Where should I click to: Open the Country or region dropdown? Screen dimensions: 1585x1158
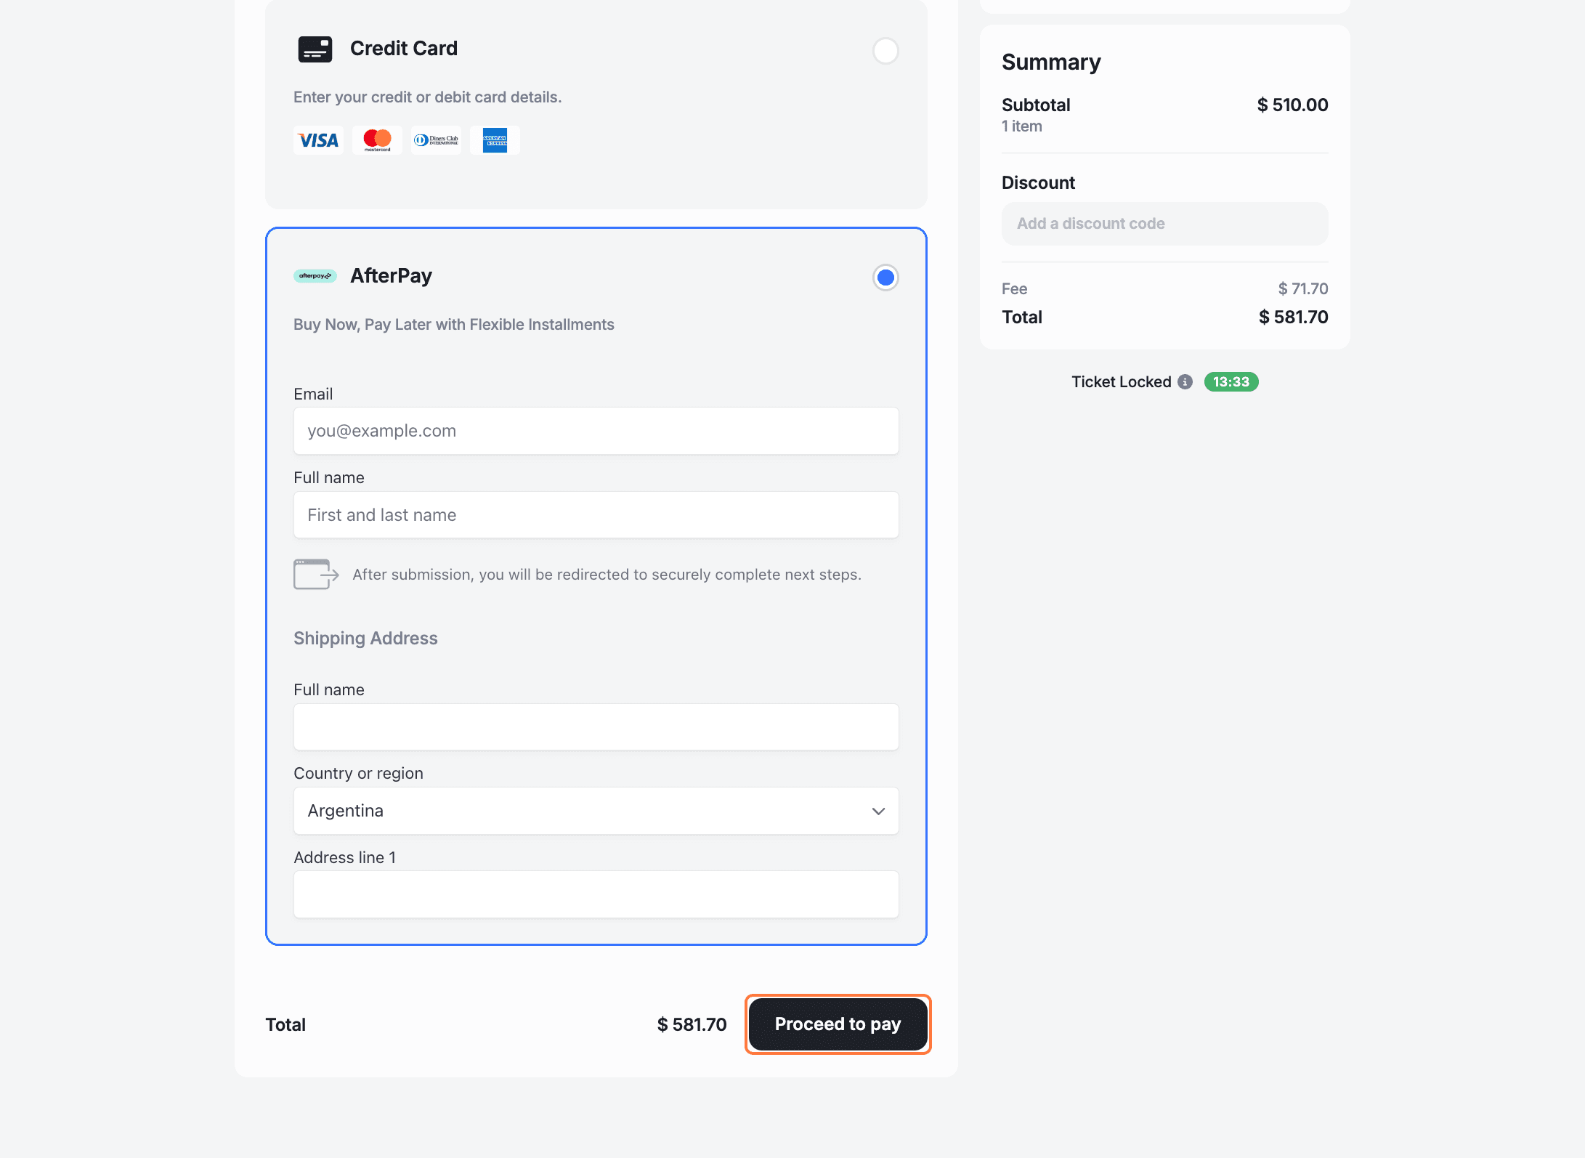pos(596,811)
